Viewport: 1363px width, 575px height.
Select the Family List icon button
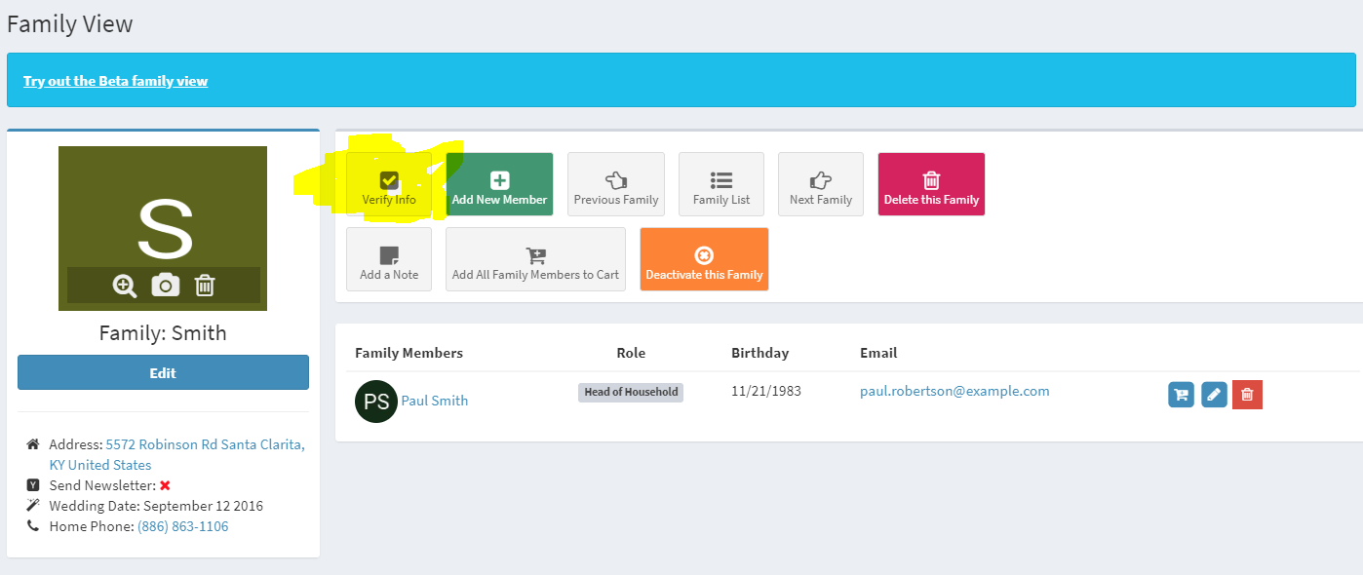720,184
